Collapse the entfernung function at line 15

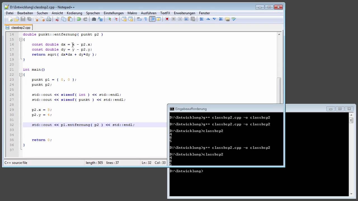(x=21, y=39)
